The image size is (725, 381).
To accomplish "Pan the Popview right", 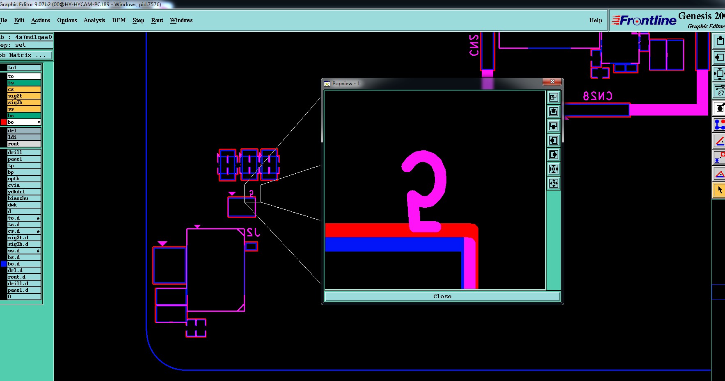I will [553, 154].
